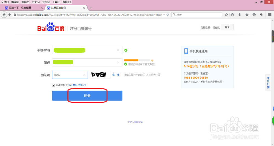This screenshot has height=146, width=274.
Task: Click the search magnifier icon
Action: [174, 15]
